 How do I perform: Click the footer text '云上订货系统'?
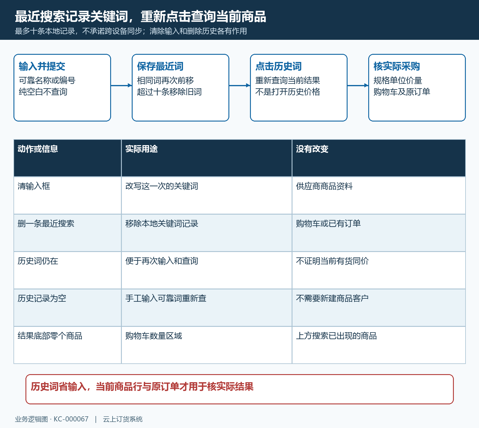(x=123, y=419)
